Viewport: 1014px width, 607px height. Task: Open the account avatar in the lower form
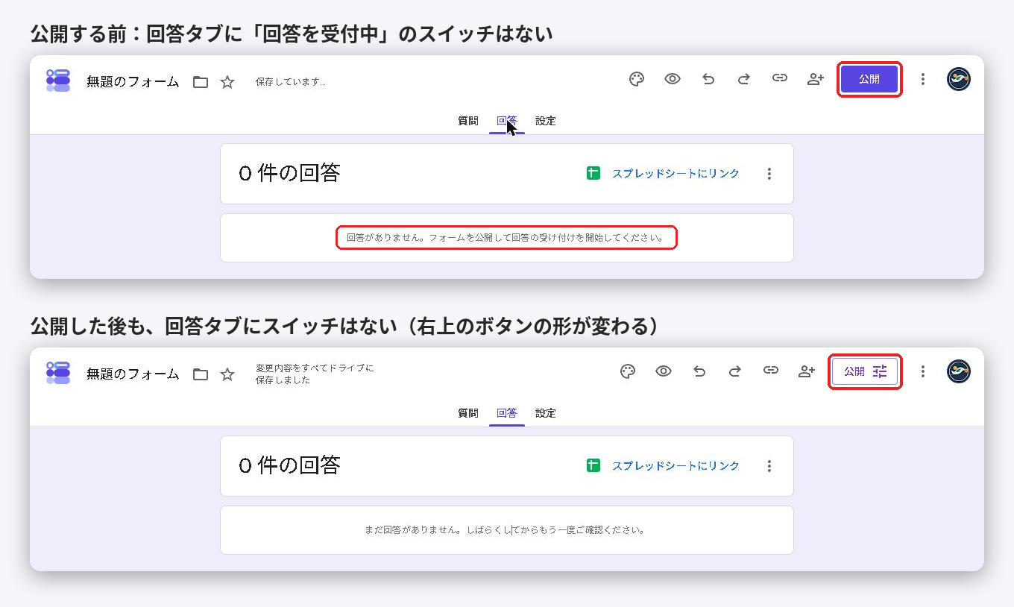coord(959,371)
